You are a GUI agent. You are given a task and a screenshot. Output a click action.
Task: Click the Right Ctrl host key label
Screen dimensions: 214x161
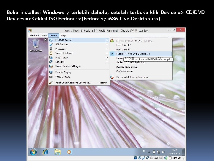176,158
